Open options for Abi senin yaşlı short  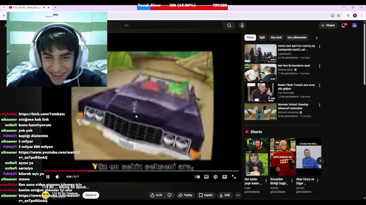pyautogui.click(x=266, y=181)
